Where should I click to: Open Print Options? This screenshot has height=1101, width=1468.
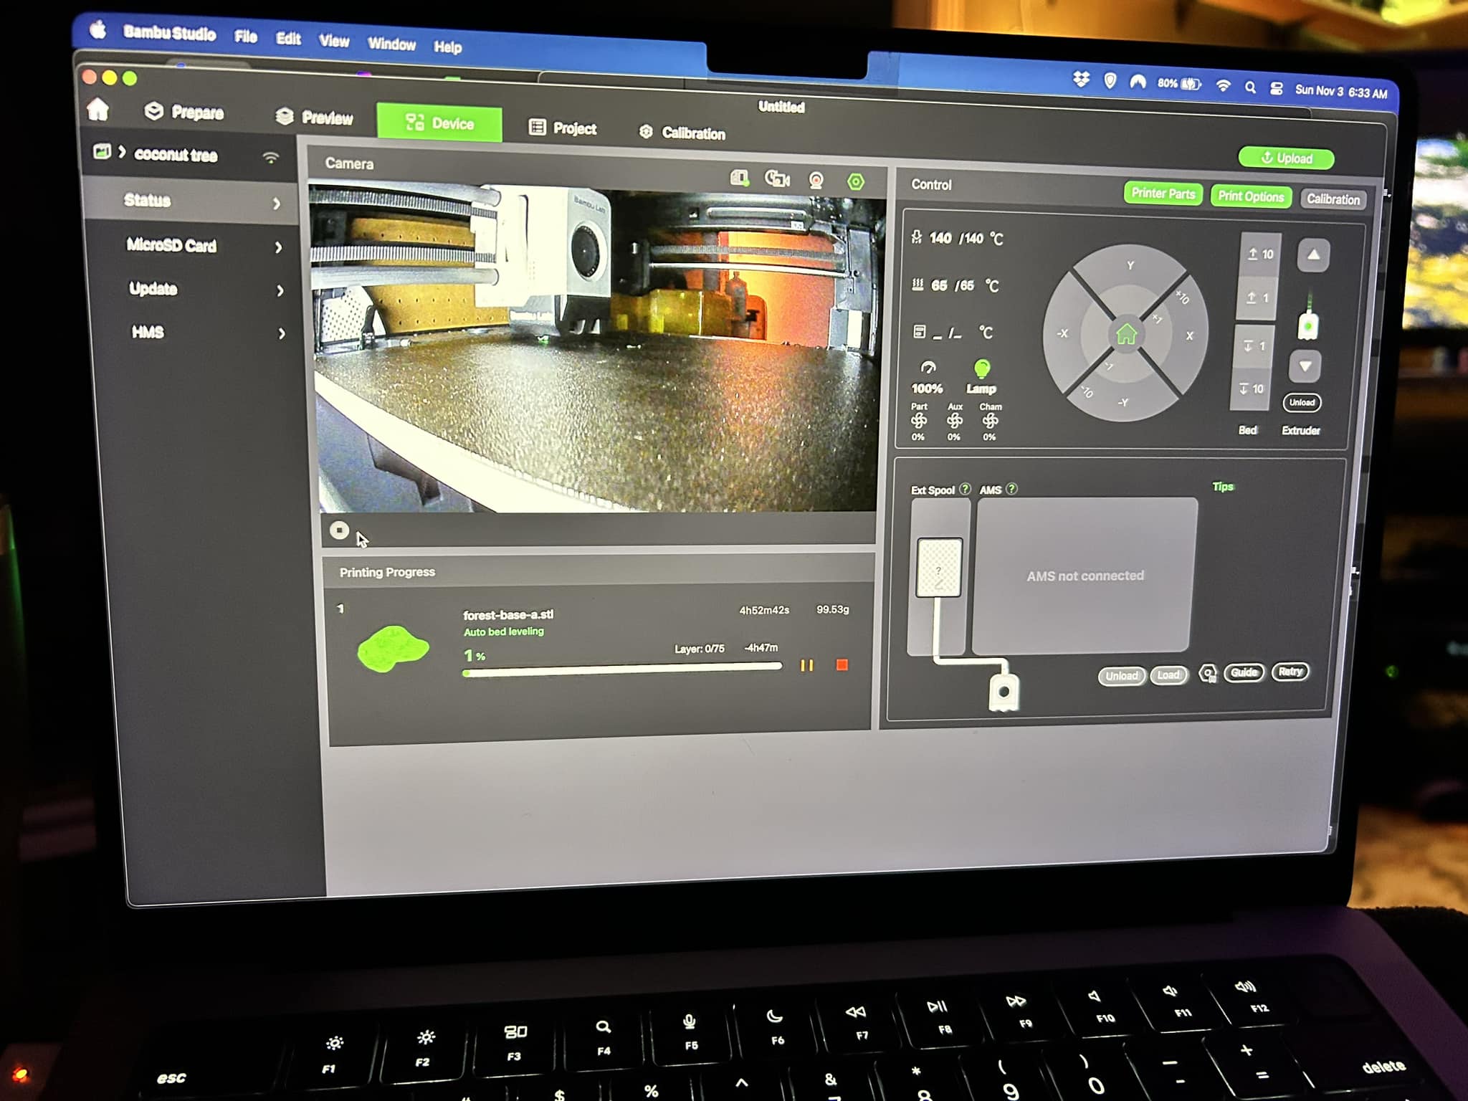[x=1251, y=196]
